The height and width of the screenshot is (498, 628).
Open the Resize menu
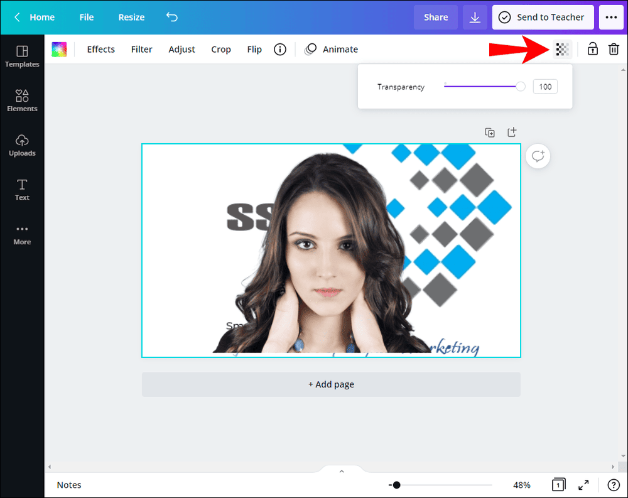(x=131, y=17)
